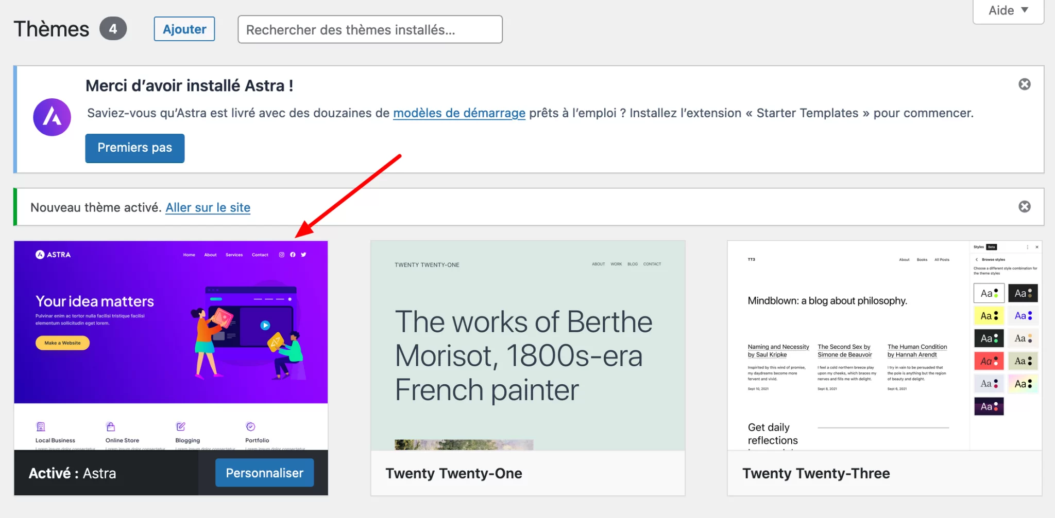Follow the 'Aller sur le site' link
Viewport: 1055px width, 518px height.
click(x=208, y=208)
